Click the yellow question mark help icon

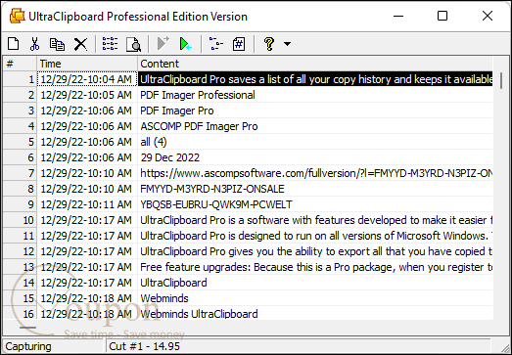click(269, 44)
